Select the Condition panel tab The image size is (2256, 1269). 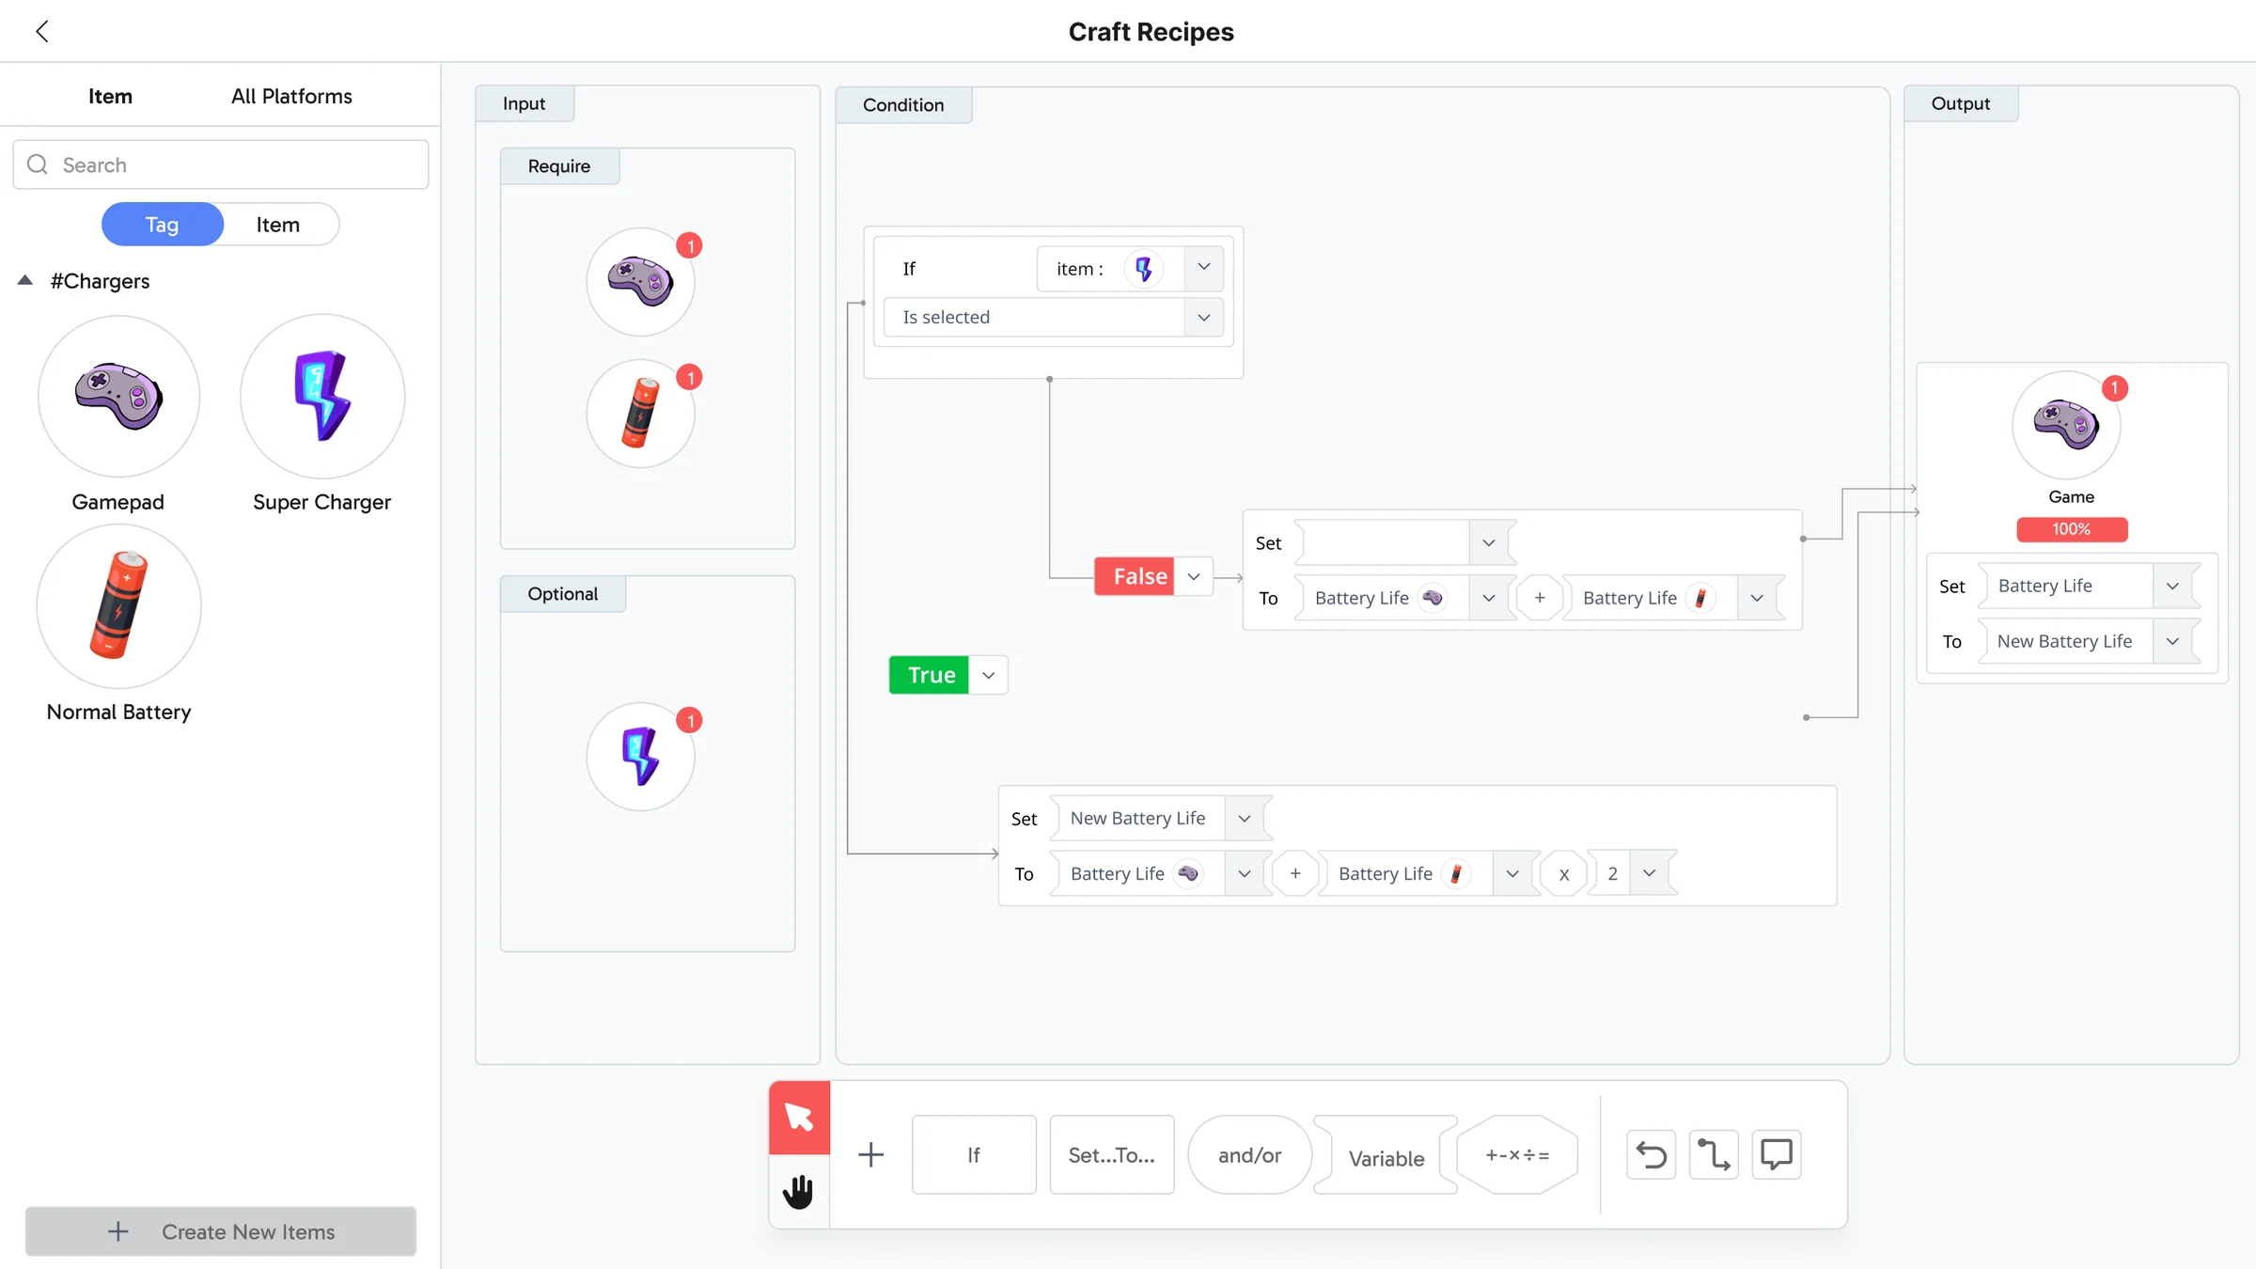click(x=903, y=105)
